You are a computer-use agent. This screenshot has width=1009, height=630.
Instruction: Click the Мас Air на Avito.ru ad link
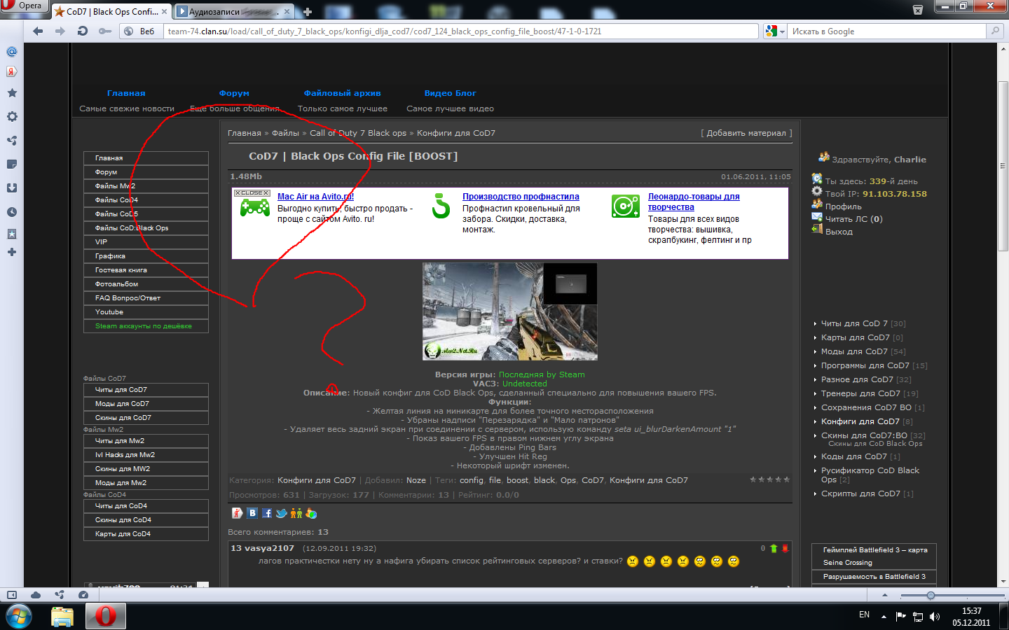coord(315,197)
